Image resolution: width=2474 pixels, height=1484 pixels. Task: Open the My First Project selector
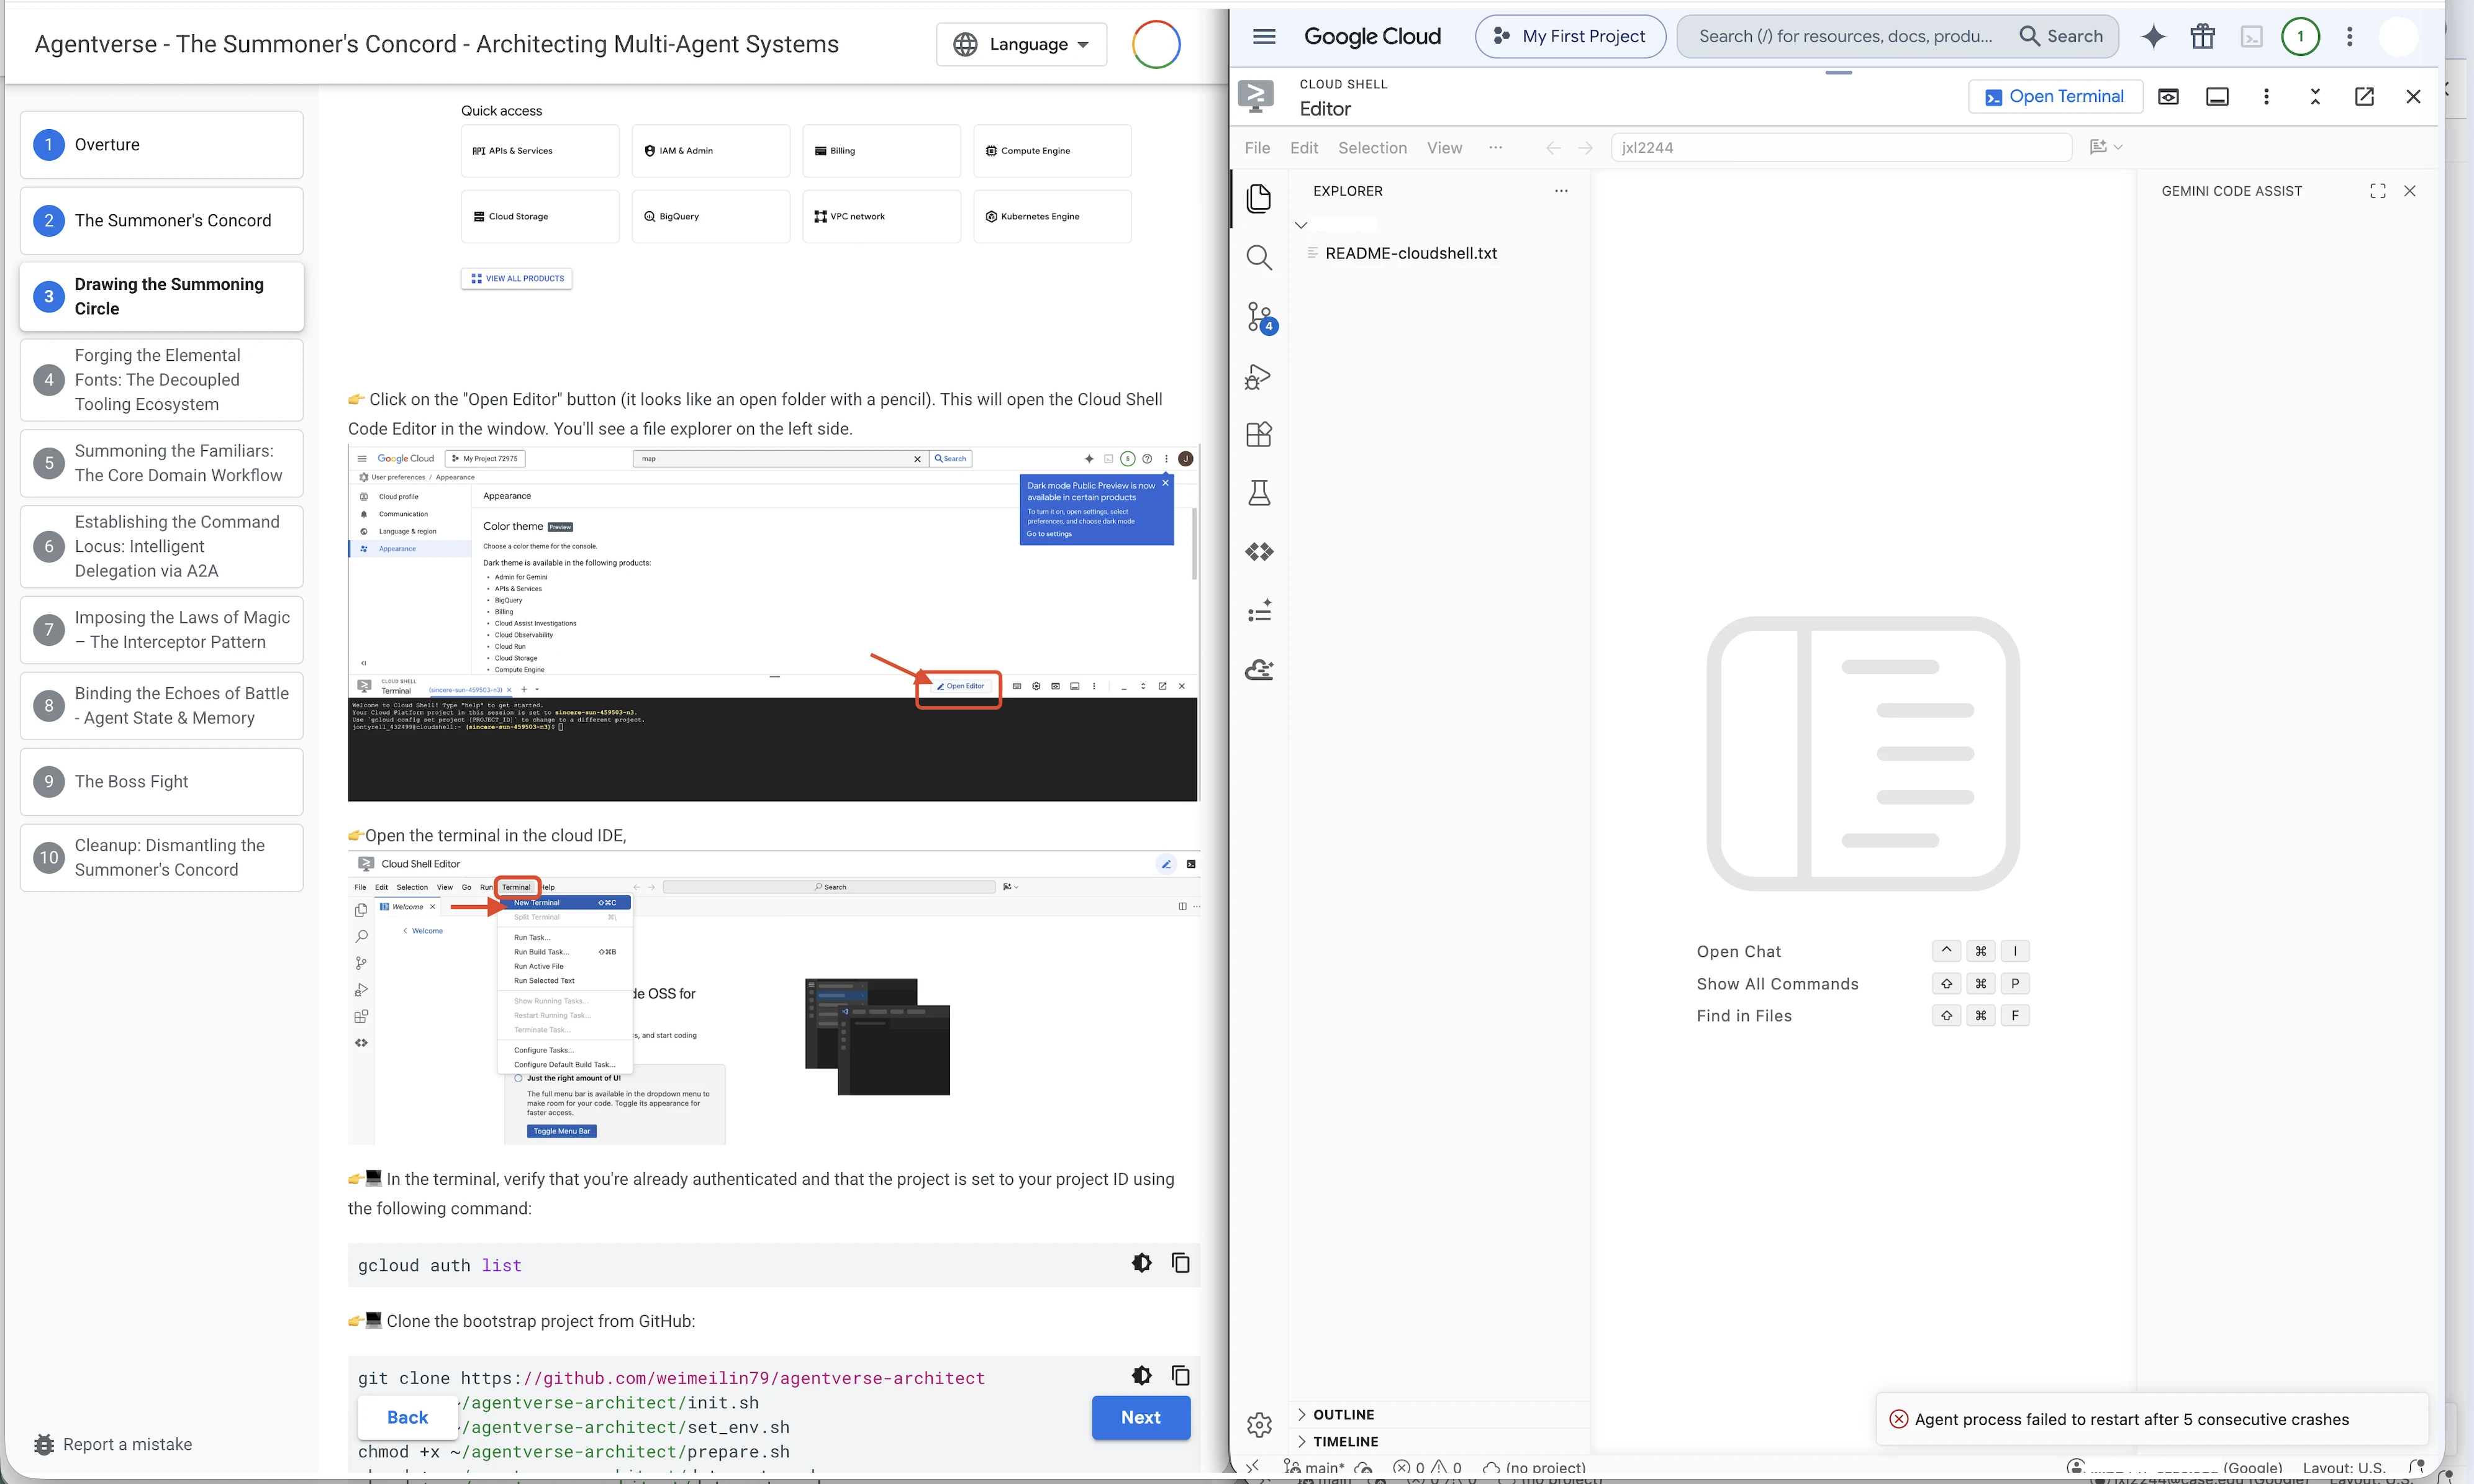pyautogui.click(x=1570, y=36)
